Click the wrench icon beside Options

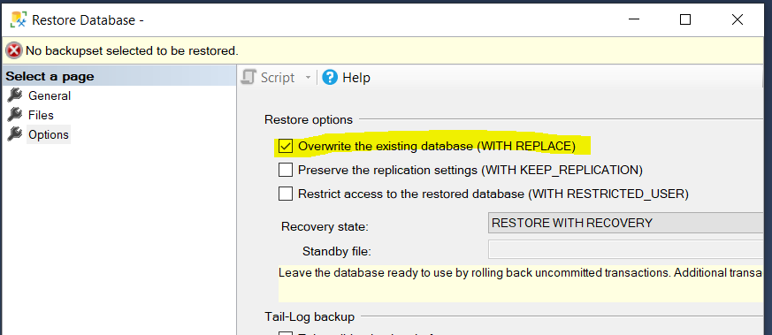pos(15,133)
